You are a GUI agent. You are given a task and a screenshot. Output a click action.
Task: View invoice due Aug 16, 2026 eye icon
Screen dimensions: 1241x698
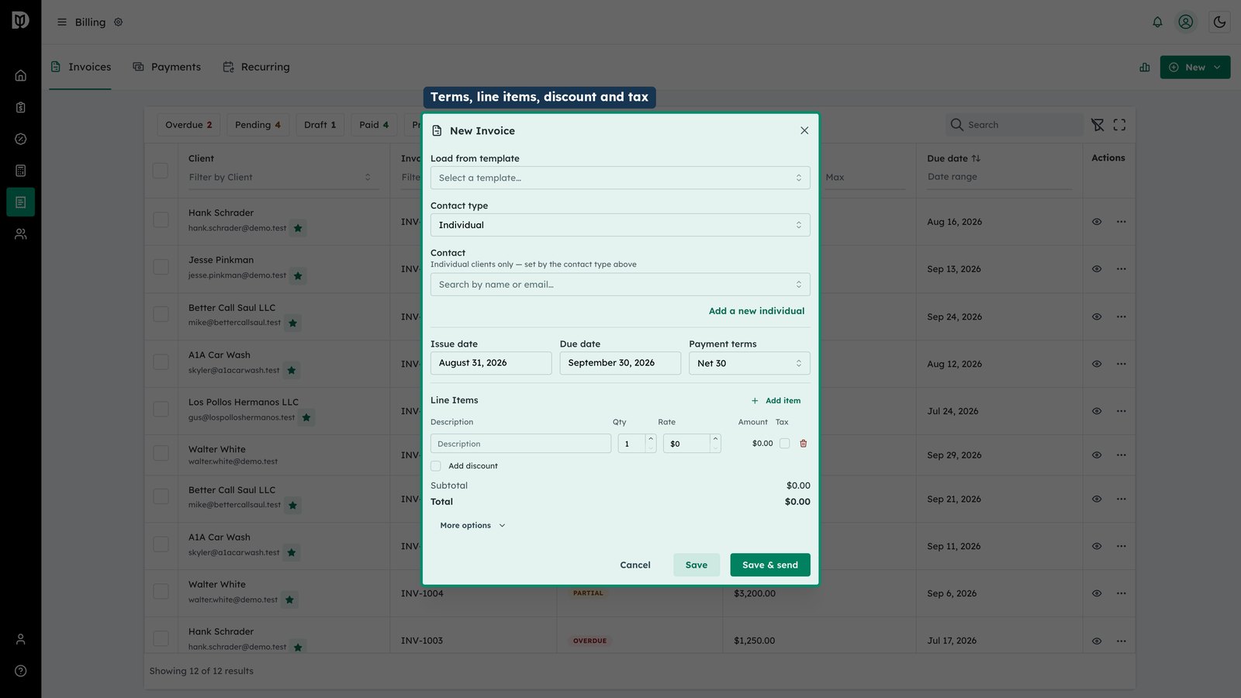tap(1097, 222)
